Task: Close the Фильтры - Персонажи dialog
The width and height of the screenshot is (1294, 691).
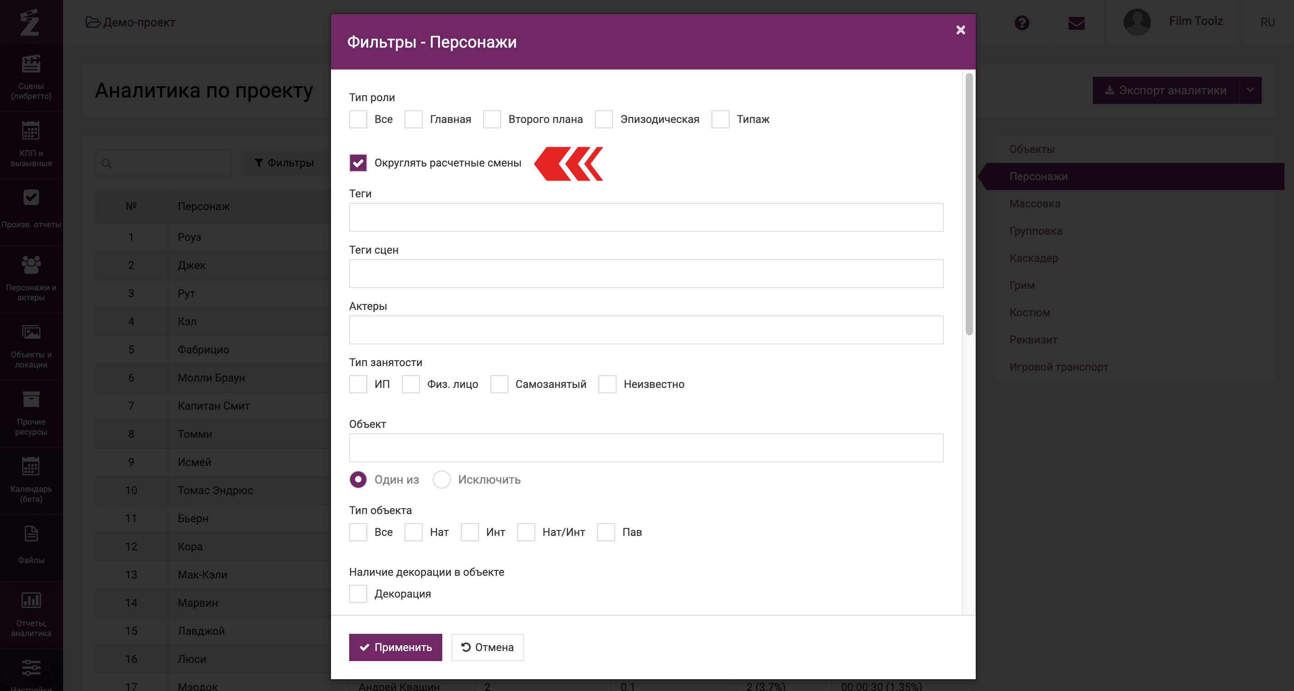Action: pyautogui.click(x=960, y=30)
